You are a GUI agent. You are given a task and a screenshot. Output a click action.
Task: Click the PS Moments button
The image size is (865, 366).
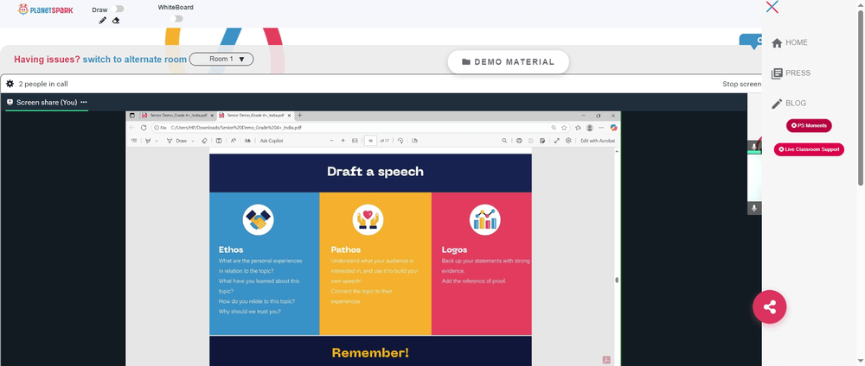(809, 125)
